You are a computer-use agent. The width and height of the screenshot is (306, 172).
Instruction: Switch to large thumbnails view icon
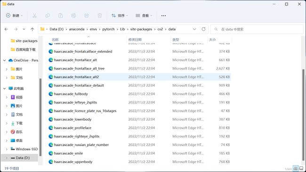(301, 168)
